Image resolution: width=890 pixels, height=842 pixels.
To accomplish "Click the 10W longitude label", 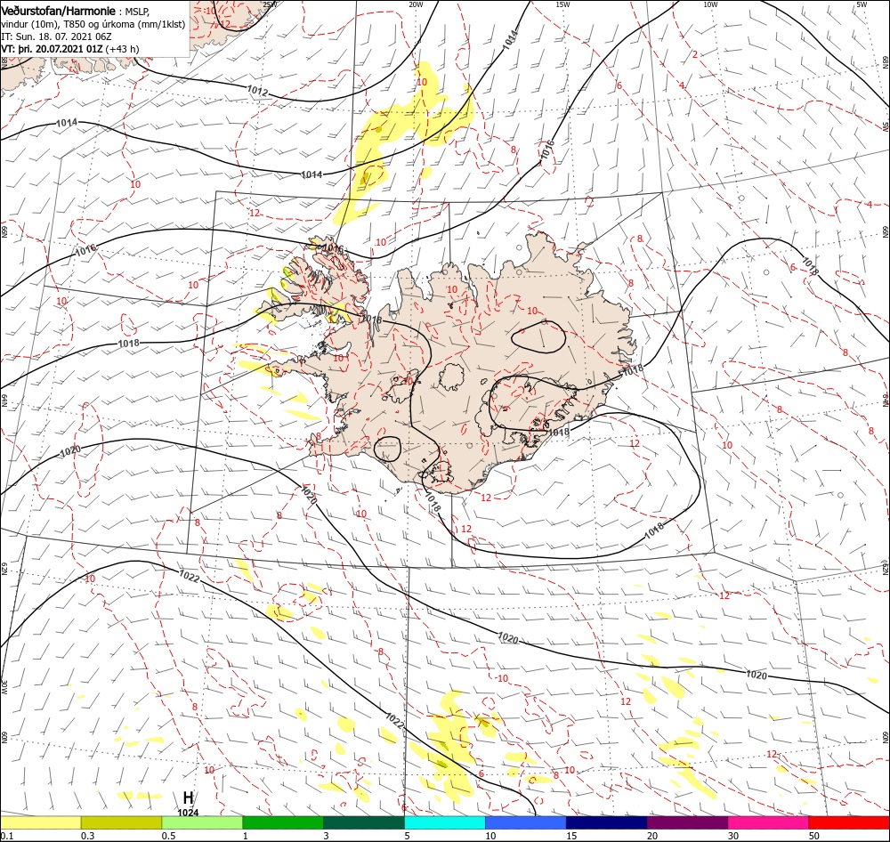I will (710, 4).
